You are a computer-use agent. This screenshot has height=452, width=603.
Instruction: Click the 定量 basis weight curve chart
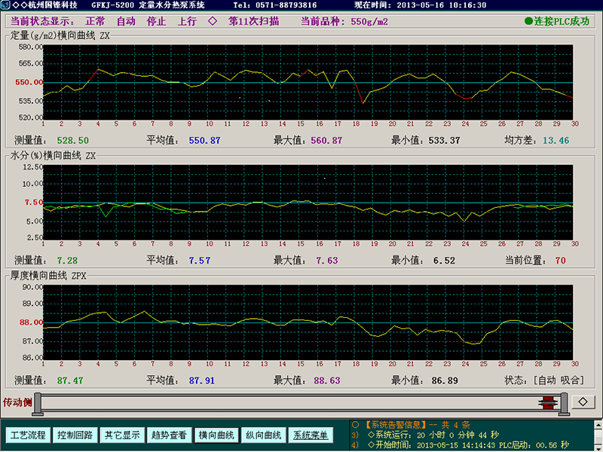point(308,81)
